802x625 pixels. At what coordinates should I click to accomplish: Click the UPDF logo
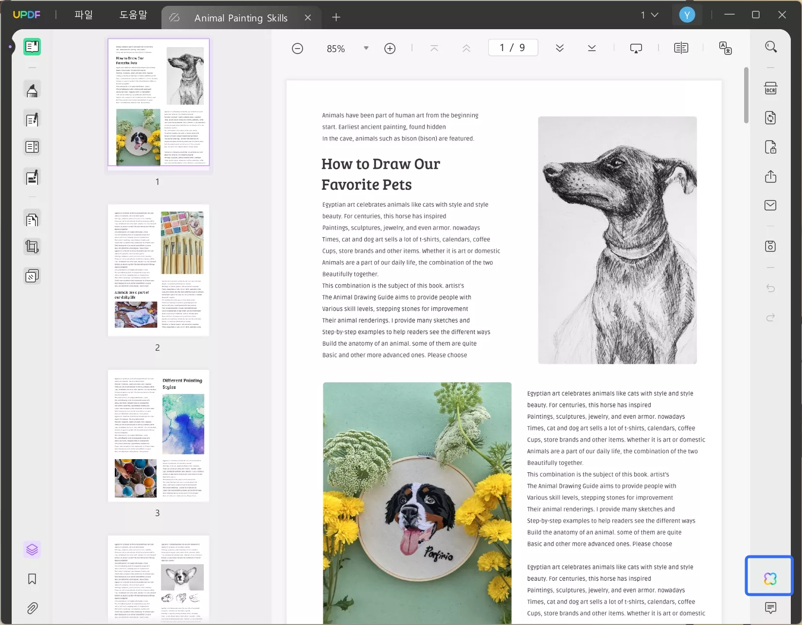coord(27,15)
